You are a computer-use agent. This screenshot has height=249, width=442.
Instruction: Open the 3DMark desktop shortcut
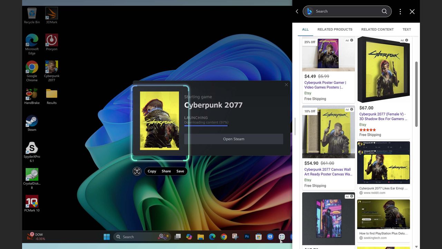(52, 16)
